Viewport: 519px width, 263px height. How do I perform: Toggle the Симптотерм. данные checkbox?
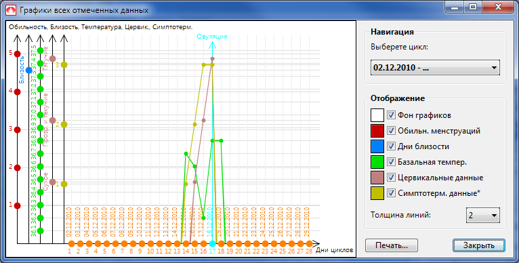(x=392, y=193)
